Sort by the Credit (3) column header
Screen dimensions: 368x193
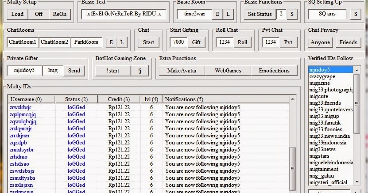click(119, 99)
